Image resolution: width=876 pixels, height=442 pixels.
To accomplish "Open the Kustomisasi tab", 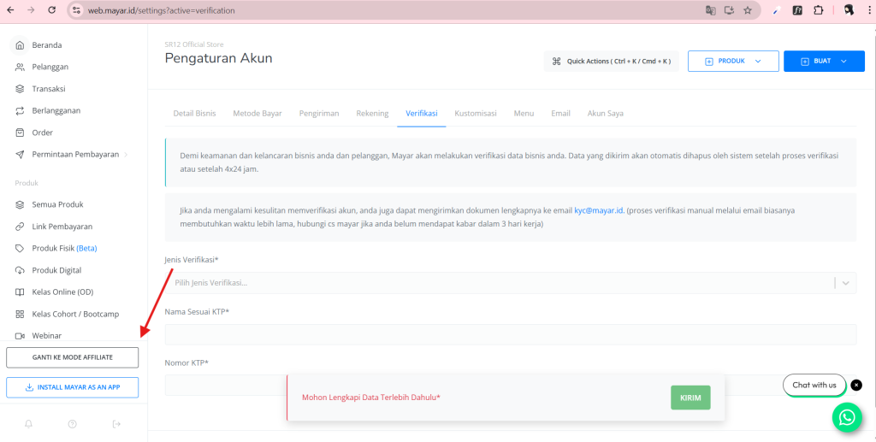I will coord(476,113).
